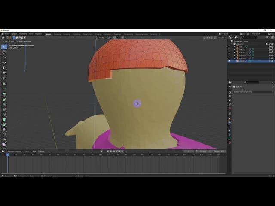This screenshot has height=206, width=275.
Task: Select the Move tool in the left toolbar
Action: [x=4, y=57]
